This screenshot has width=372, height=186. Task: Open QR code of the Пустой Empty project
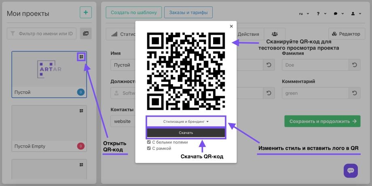coord(81,111)
